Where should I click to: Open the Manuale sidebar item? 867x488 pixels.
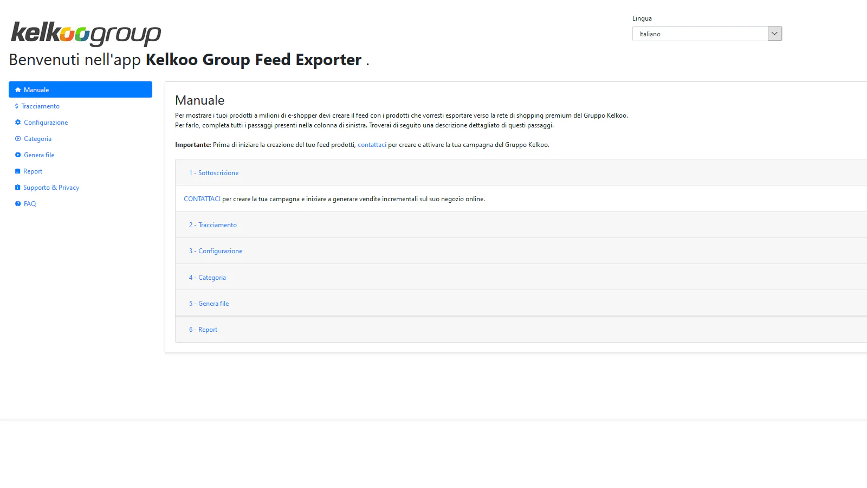click(x=80, y=89)
